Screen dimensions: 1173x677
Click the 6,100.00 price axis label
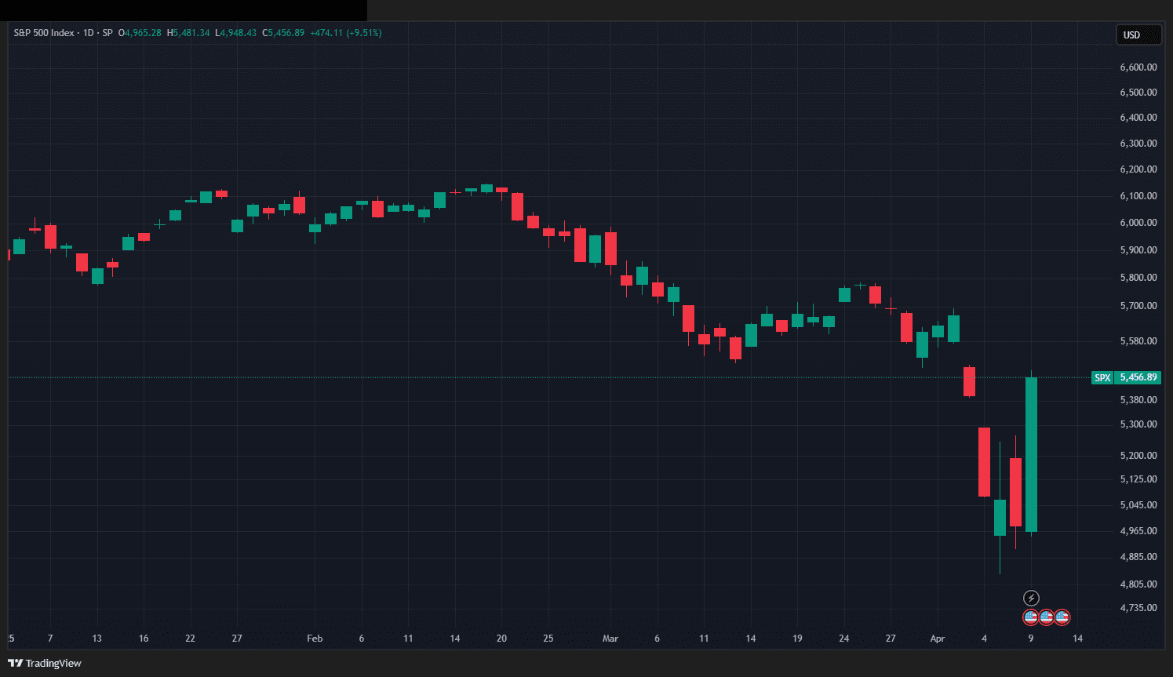coord(1138,196)
